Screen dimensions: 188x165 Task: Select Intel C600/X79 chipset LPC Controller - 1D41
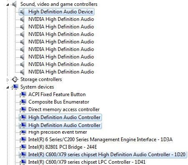coord(87,162)
